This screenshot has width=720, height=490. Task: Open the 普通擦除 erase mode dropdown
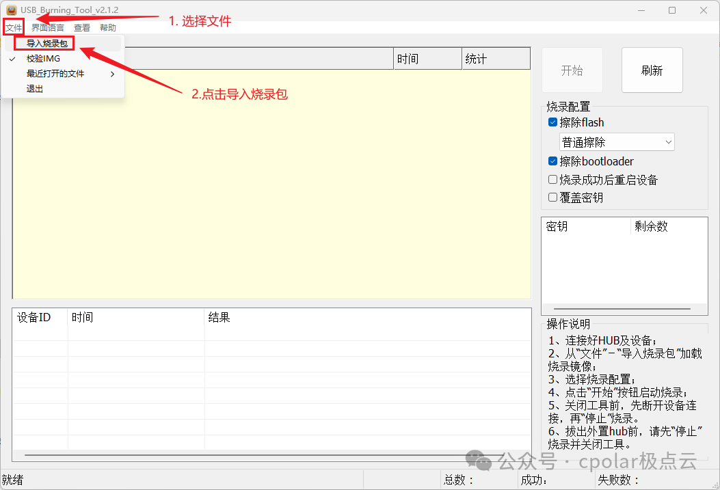click(617, 142)
